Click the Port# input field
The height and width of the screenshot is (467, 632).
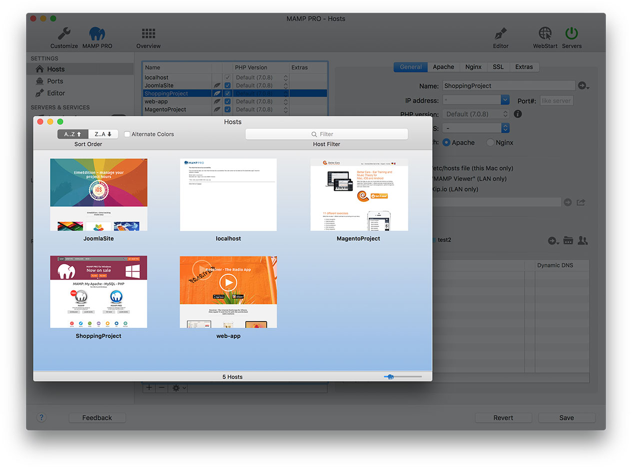[557, 100]
